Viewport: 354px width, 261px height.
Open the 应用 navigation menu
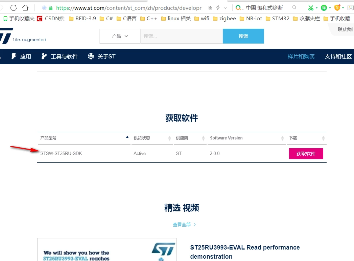21,56
